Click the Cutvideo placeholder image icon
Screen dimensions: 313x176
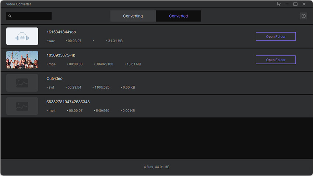click(22, 83)
